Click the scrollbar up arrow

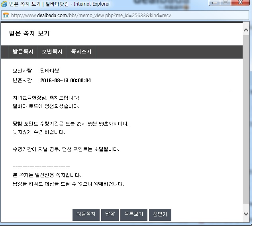246,26
